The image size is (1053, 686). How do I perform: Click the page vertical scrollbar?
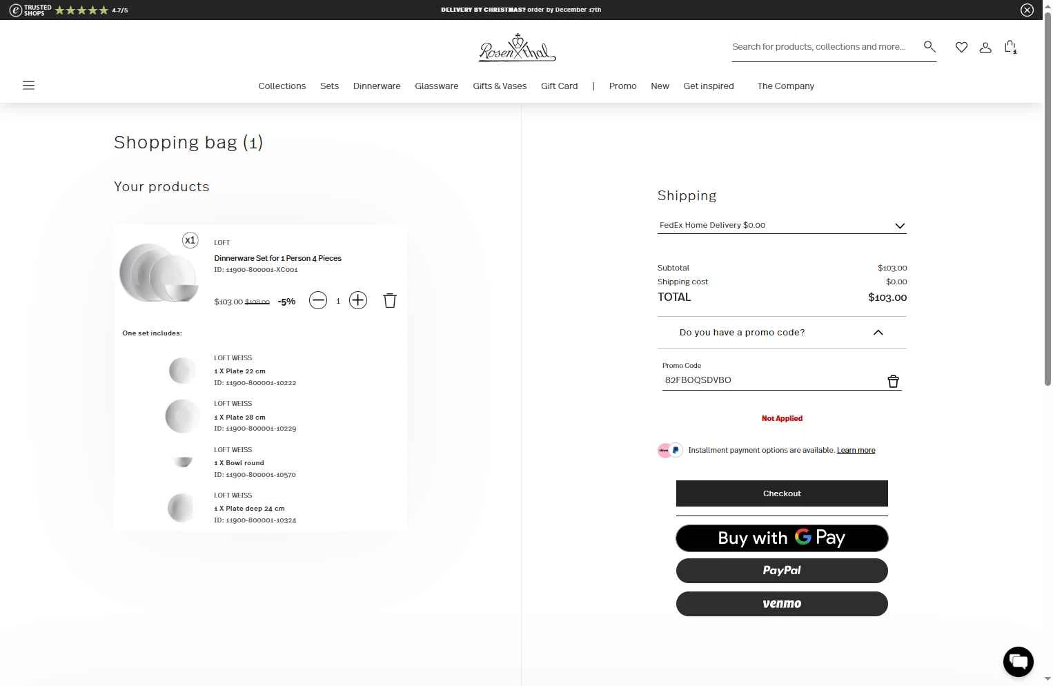coord(1047,200)
